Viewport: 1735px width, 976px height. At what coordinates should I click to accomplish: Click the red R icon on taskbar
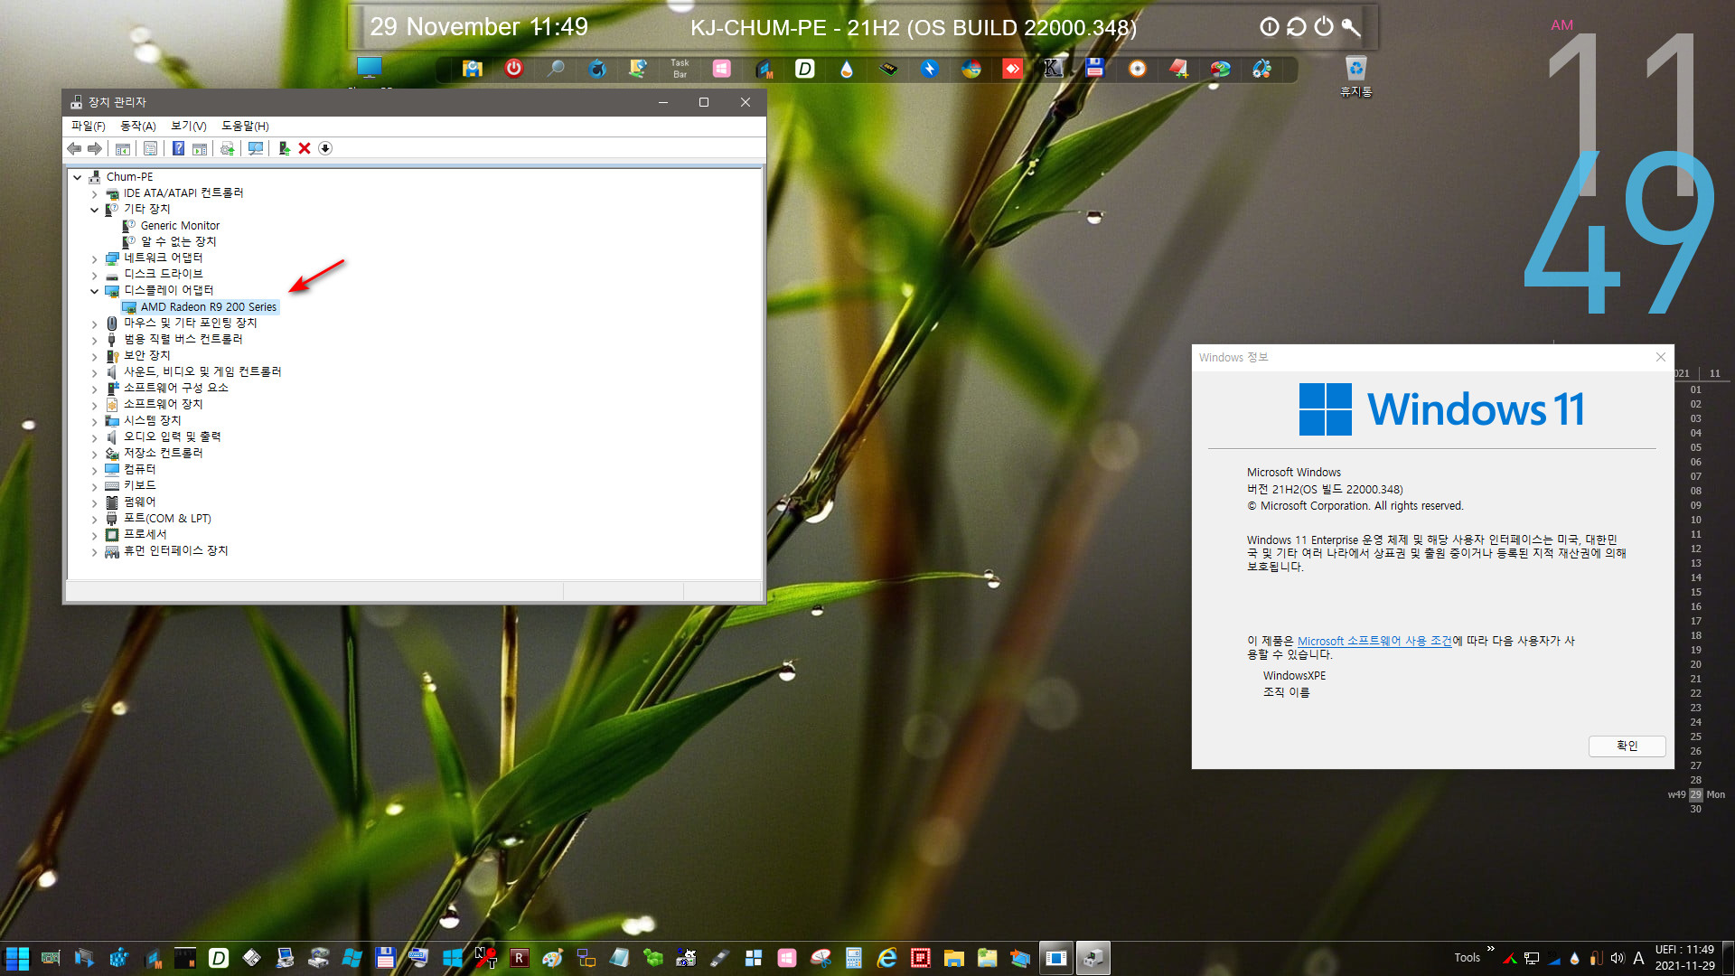pos(519,958)
